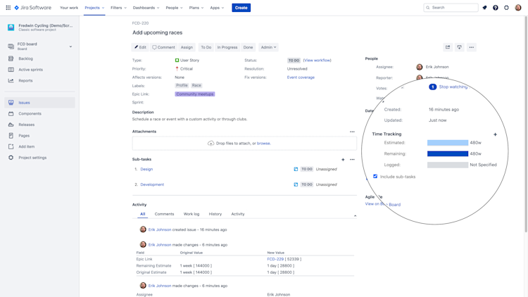Screen dimensions: 528x297
Task: Switch to the Comments tab
Action: tap(164, 214)
